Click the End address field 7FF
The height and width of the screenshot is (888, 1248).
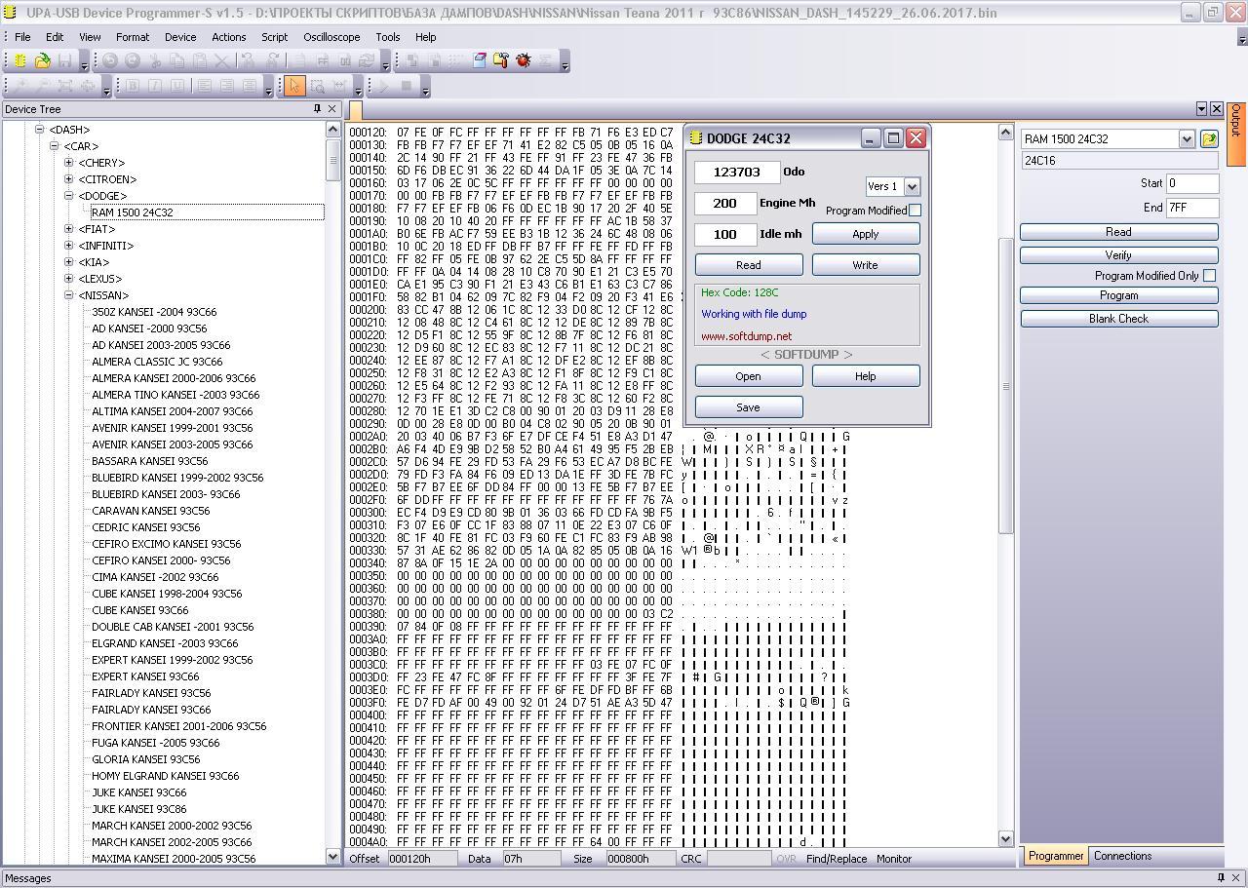pos(1192,207)
